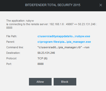Click the TCP (6) protocol value

42,58
